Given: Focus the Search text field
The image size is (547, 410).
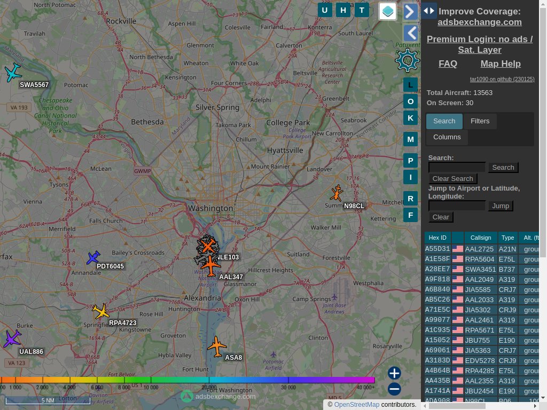Looking at the screenshot, I should (457, 167).
